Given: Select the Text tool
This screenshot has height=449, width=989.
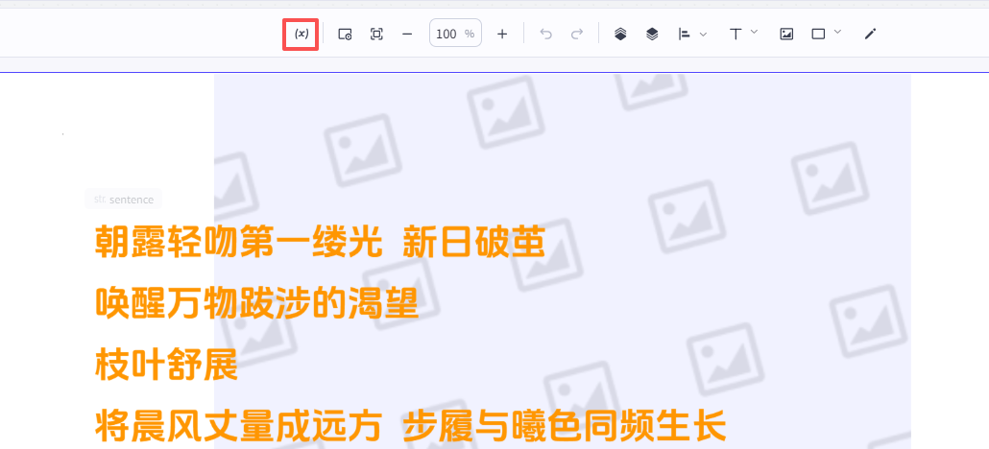Looking at the screenshot, I should coord(736,34).
